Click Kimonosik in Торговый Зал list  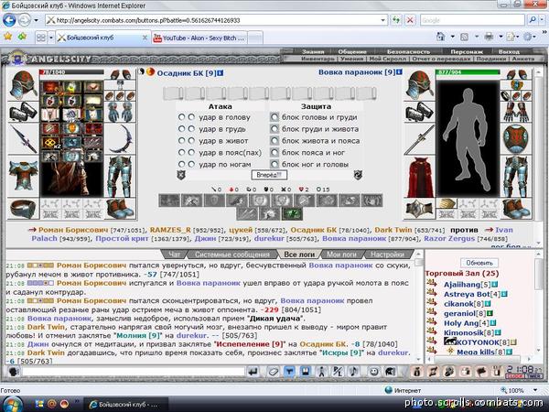(463, 332)
